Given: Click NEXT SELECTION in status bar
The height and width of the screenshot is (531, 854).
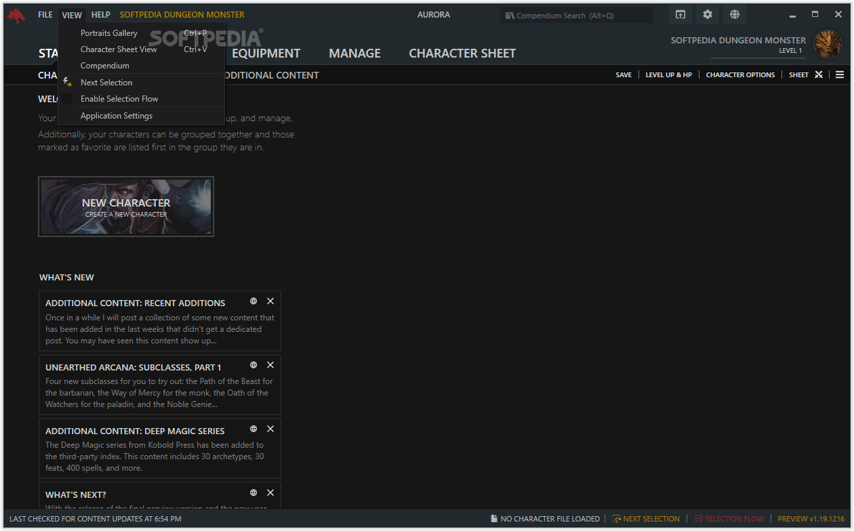Looking at the screenshot, I should (x=651, y=519).
